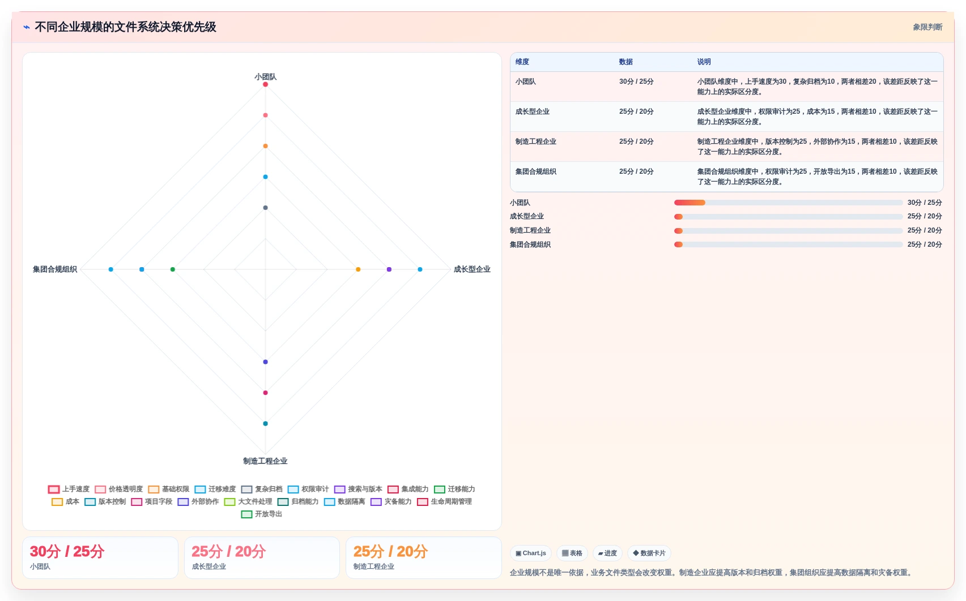Toggle 迁移难度 legend item
Image resolution: width=966 pixels, height=601 pixels.
[215, 489]
